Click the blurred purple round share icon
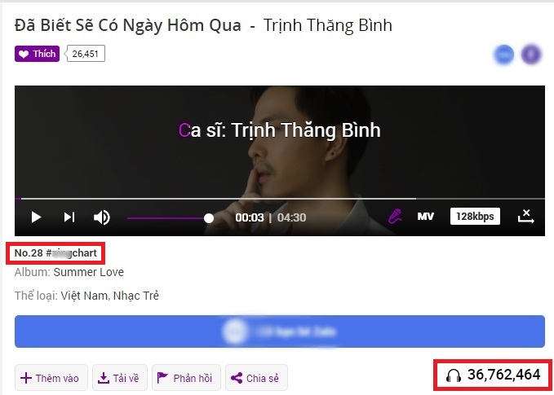The width and height of the screenshot is (554, 395). point(531,55)
